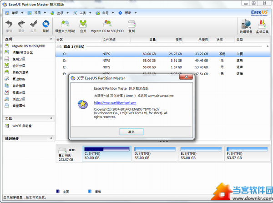The height and width of the screenshot is (203, 273).
Task: Collapse the 选项 sidebar panel
Action: (51, 39)
